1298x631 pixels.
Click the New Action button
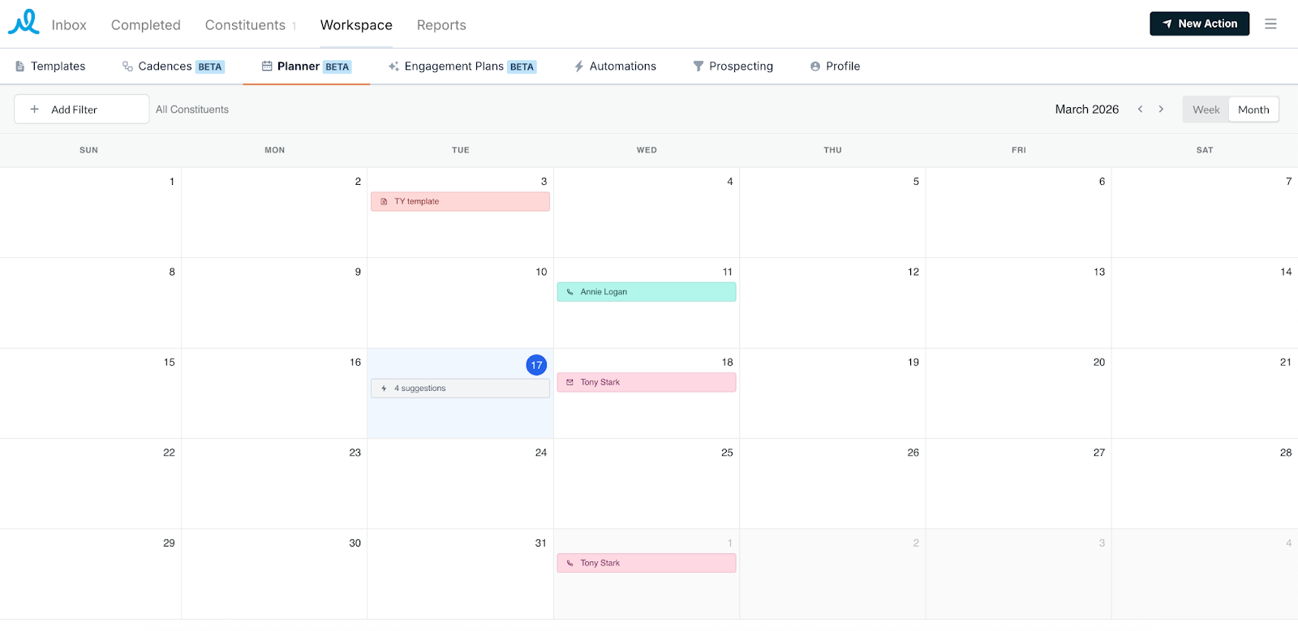pos(1199,24)
